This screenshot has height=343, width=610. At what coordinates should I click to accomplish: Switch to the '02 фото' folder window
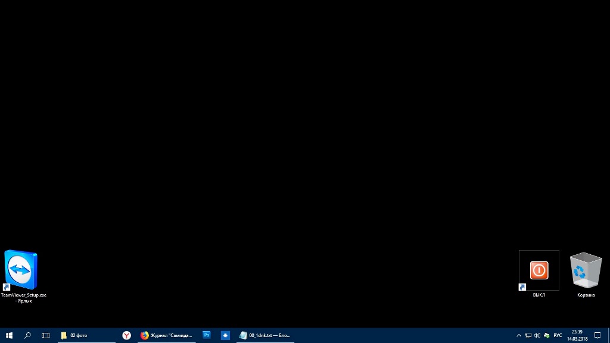pyautogui.click(x=86, y=335)
